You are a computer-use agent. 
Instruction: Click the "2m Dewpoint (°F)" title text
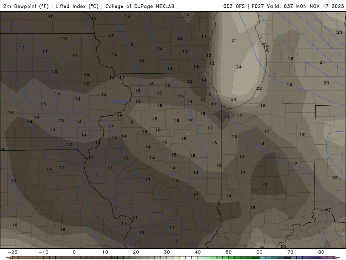click(x=26, y=6)
